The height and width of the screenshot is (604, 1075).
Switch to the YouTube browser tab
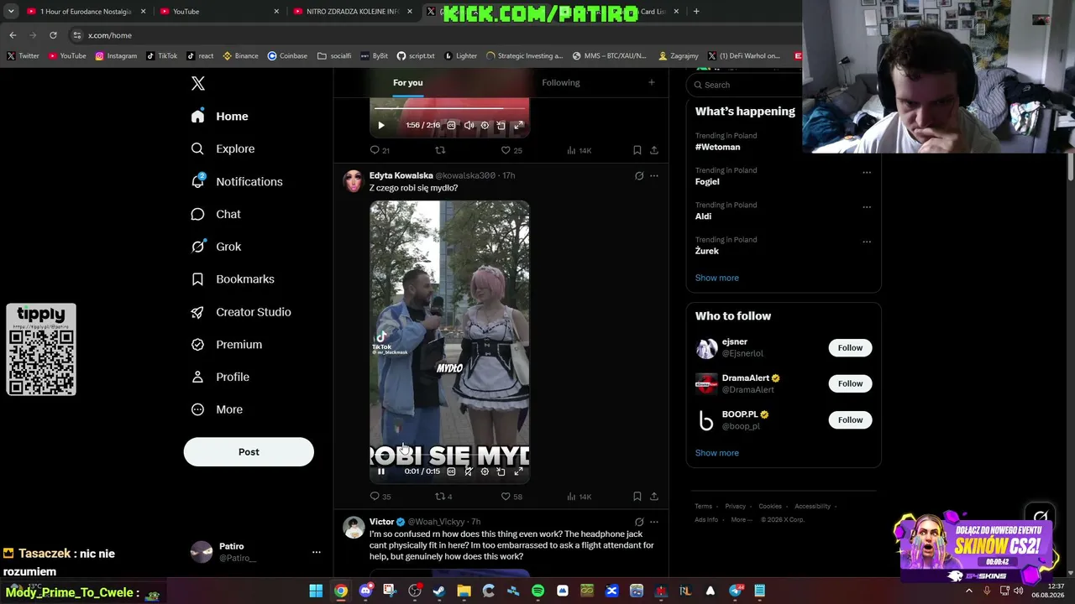tap(220, 12)
